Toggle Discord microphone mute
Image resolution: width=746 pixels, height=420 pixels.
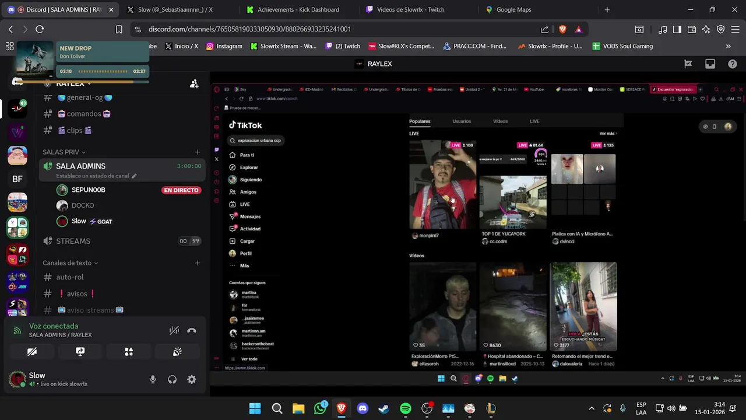(x=153, y=379)
